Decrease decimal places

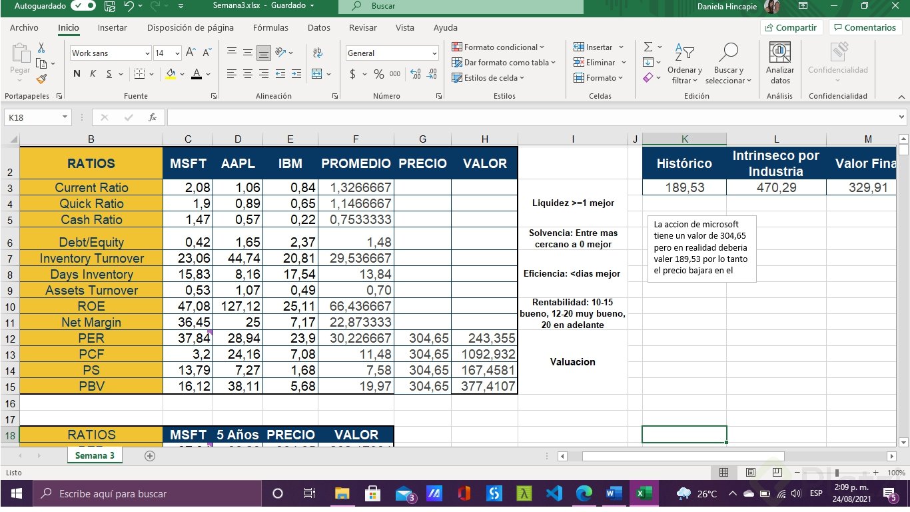coord(432,74)
